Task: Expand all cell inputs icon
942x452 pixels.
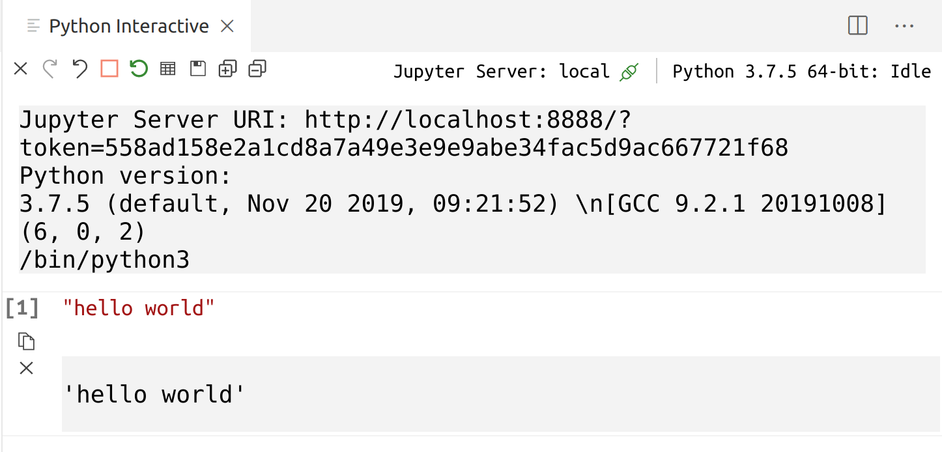Action: [x=227, y=68]
